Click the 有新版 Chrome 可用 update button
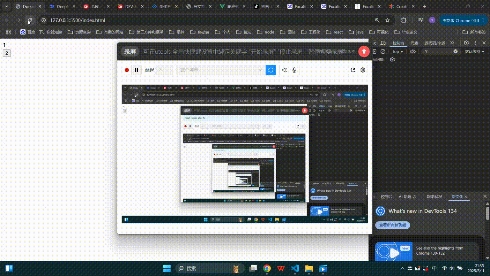The image size is (490, 276). coord(461,20)
